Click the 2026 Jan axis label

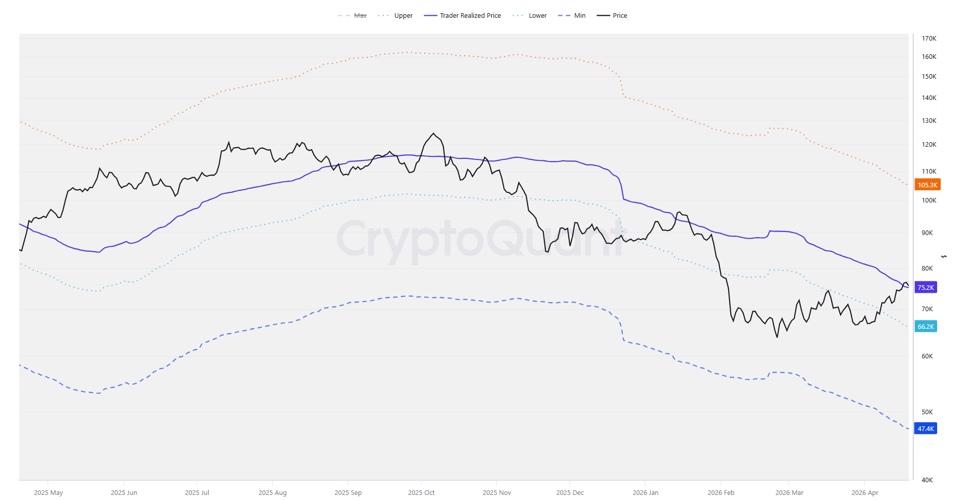click(645, 492)
